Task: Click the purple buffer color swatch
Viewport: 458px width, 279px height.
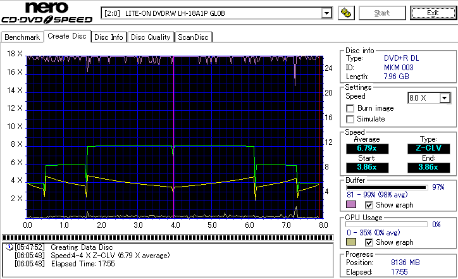Action: [x=351, y=205]
